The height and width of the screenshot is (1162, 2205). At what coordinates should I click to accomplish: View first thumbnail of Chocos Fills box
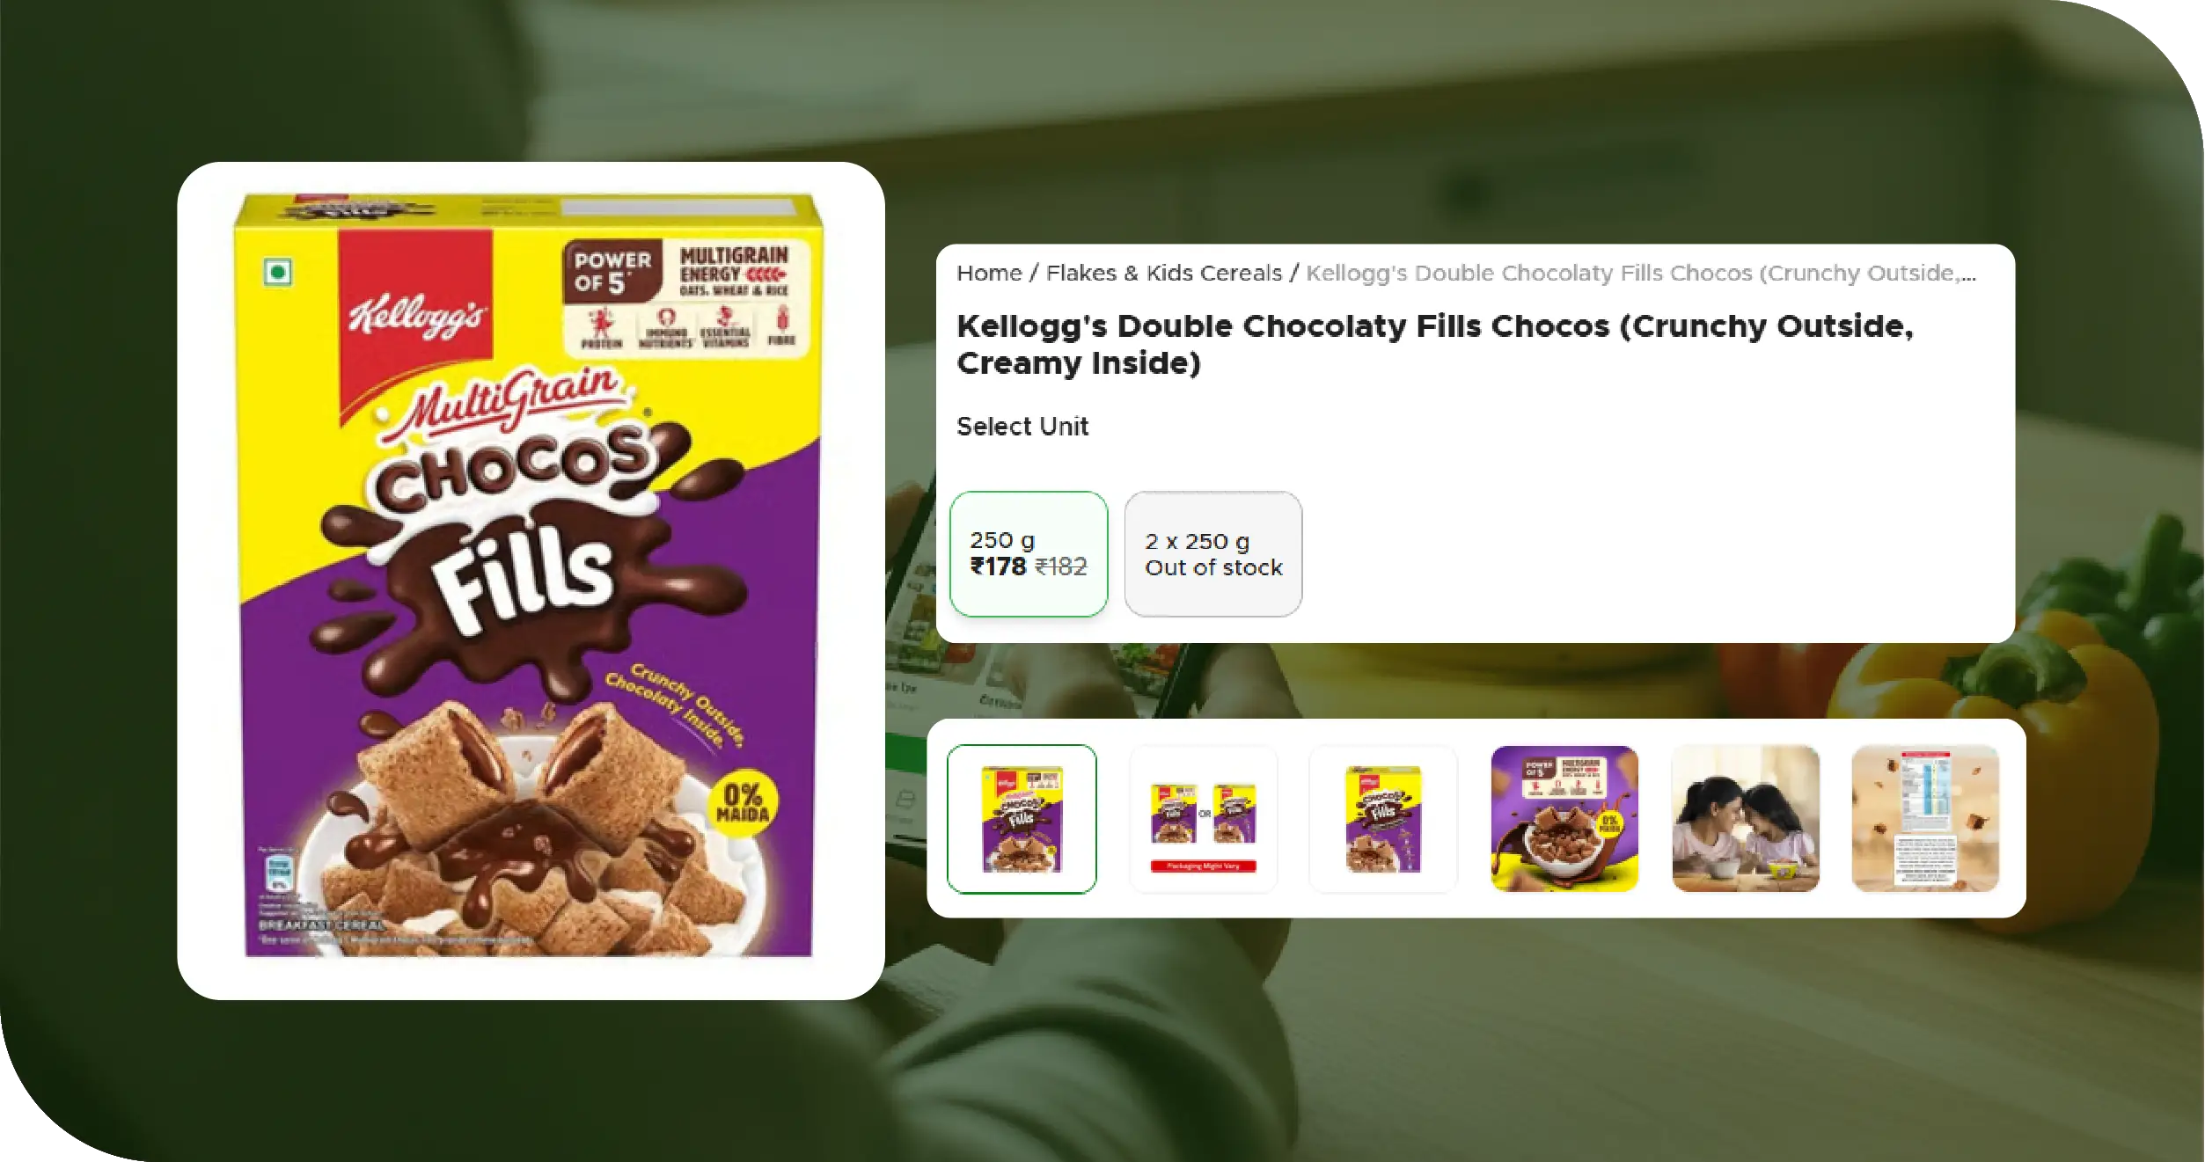coord(1022,819)
